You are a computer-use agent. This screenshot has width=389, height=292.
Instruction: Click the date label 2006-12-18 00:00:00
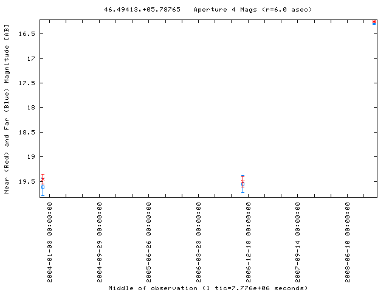249,242
